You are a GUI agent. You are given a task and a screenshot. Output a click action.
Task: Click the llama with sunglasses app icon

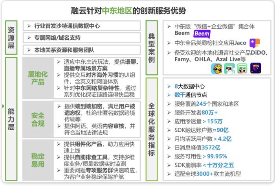[x=229, y=68]
